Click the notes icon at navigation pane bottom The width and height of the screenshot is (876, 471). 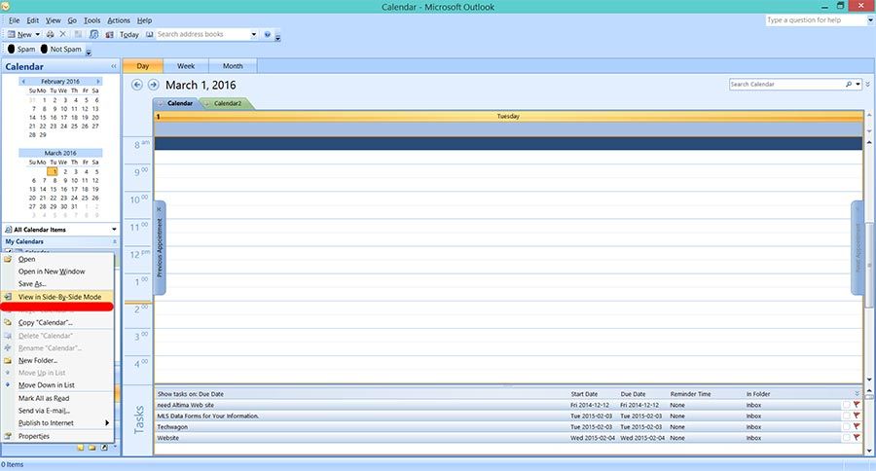coord(81,448)
